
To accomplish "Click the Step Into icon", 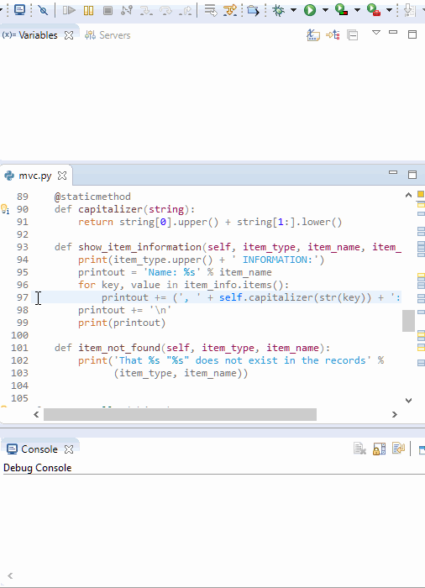I will [146, 10].
